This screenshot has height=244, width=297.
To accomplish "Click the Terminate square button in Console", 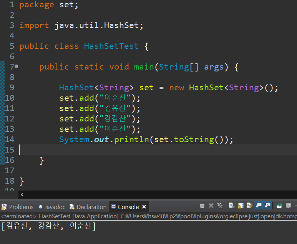I will pyautogui.click(x=202, y=206).
